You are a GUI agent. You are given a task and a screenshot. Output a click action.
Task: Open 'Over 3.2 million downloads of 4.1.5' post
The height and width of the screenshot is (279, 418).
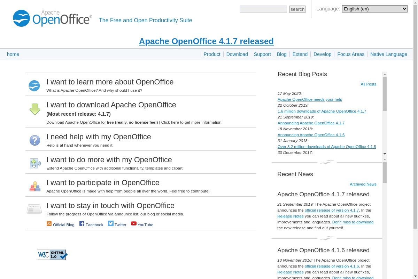(x=327, y=147)
